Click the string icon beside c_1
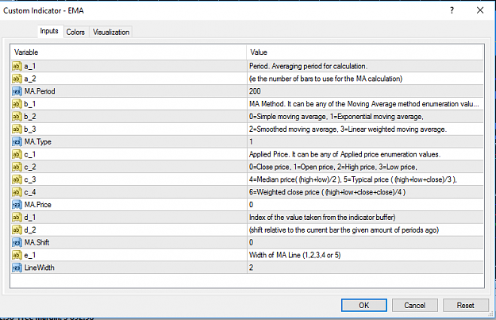Screen dimensions: 496x320 tap(17, 155)
